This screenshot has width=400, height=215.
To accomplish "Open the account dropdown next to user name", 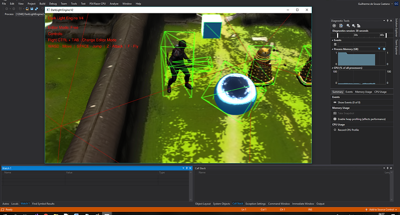I will click(x=392, y=4).
